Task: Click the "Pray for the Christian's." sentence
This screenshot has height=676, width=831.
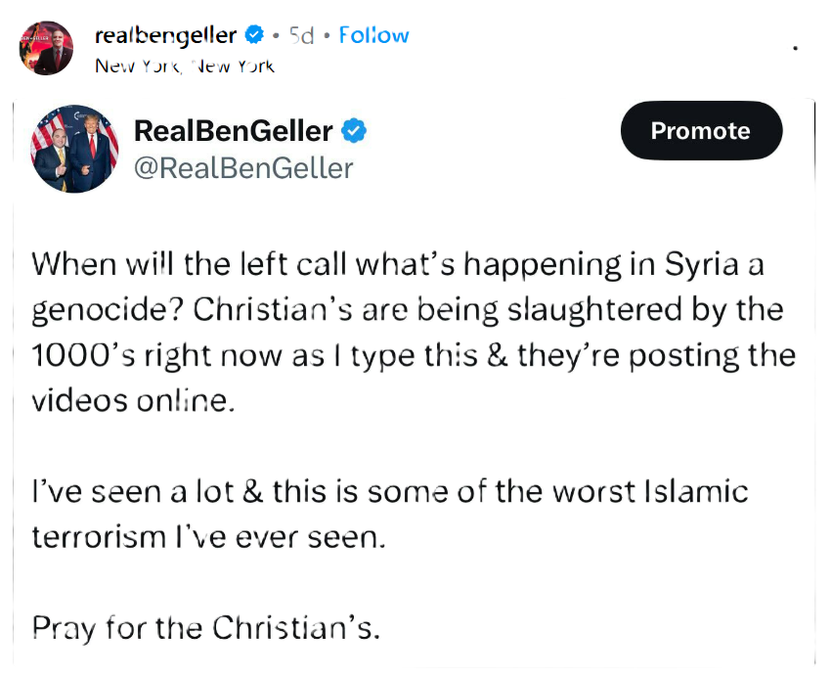Action: 205,626
